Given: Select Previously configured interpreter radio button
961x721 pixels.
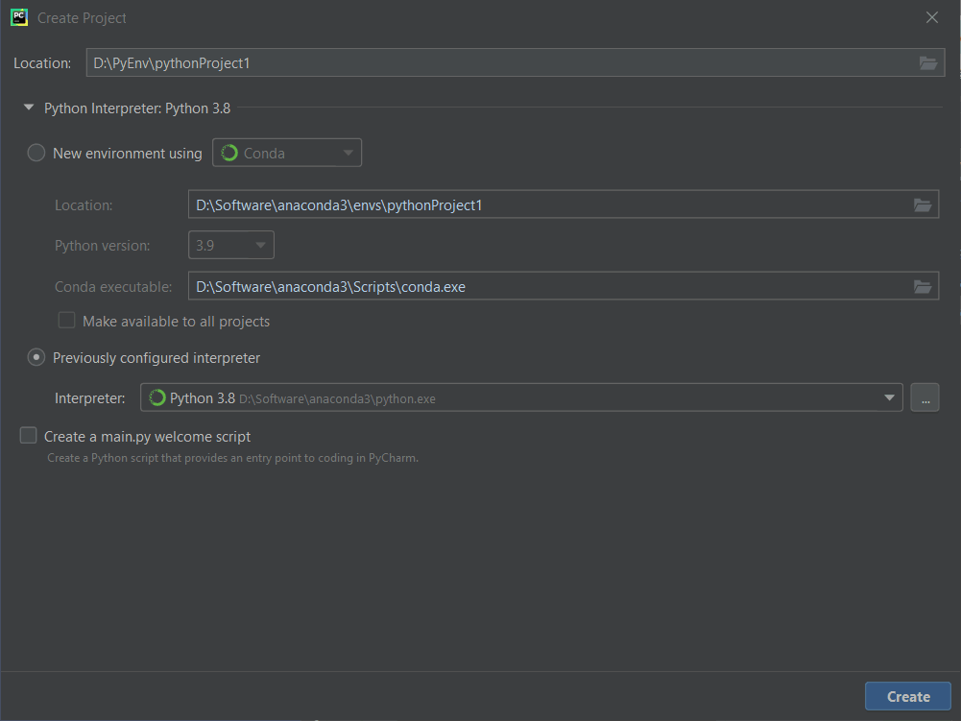Looking at the screenshot, I should pyautogui.click(x=36, y=357).
